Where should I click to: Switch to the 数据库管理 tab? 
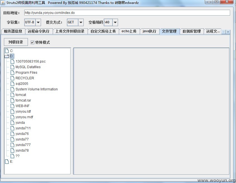pos(192,31)
